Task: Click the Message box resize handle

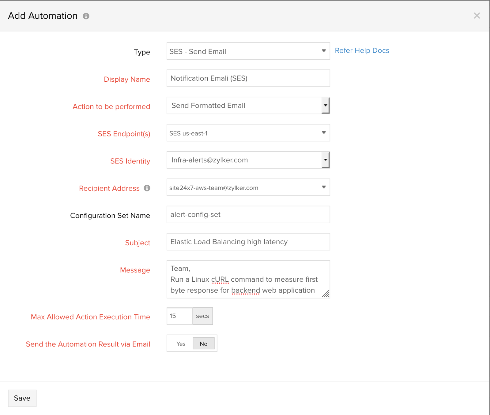Action: pos(326,294)
